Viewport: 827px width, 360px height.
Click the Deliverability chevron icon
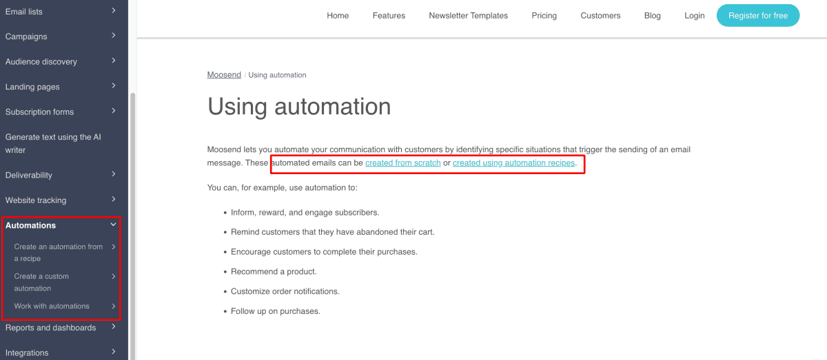point(114,174)
